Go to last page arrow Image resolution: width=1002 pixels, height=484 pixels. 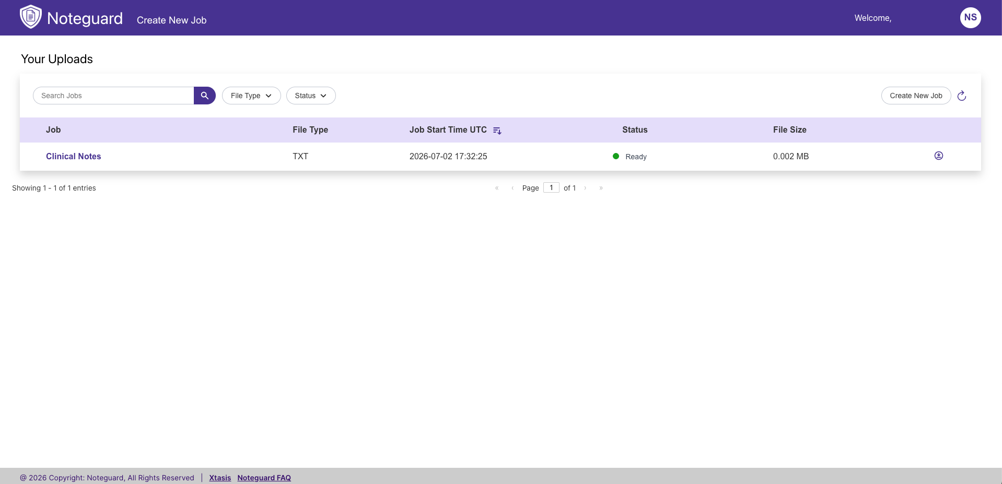[x=601, y=188]
